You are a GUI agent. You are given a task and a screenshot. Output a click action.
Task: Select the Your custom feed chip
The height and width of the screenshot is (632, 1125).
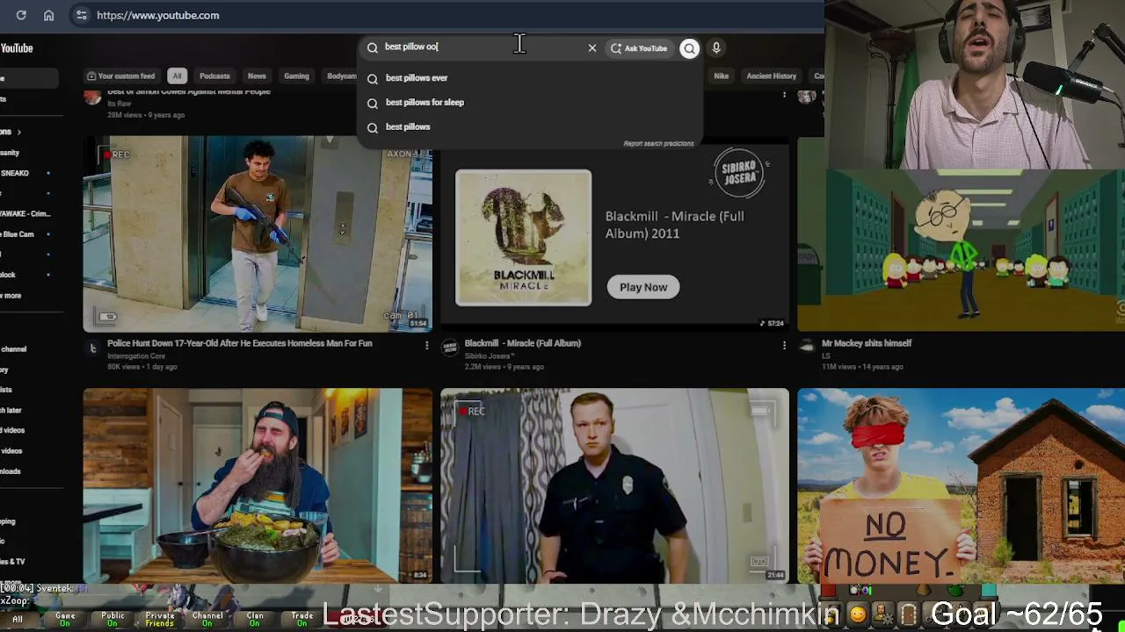tap(120, 76)
